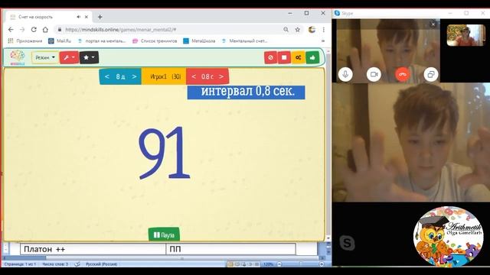490x275 pixels.
Task: Click Страница: 1 из 1 in status bar
Action: 21,264
